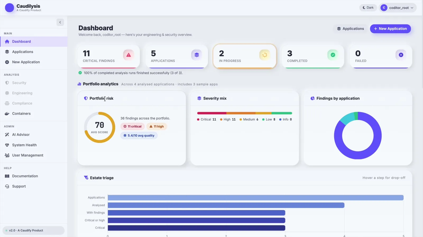Image resolution: width=423 pixels, height=237 pixels.
Task: Click the Completed green checkmark icon
Action: (333, 55)
